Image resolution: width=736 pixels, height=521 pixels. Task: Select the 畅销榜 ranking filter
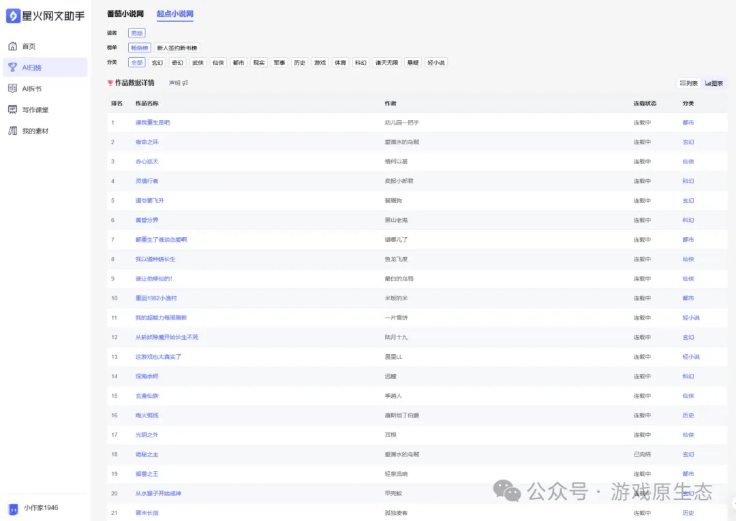click(x=140, y=48)
